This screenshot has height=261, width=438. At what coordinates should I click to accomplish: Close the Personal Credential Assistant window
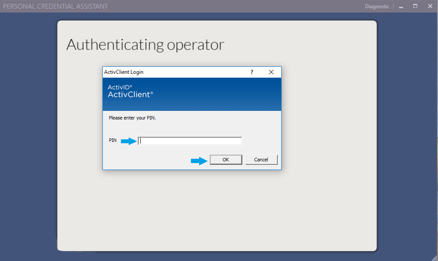point(430,6)
